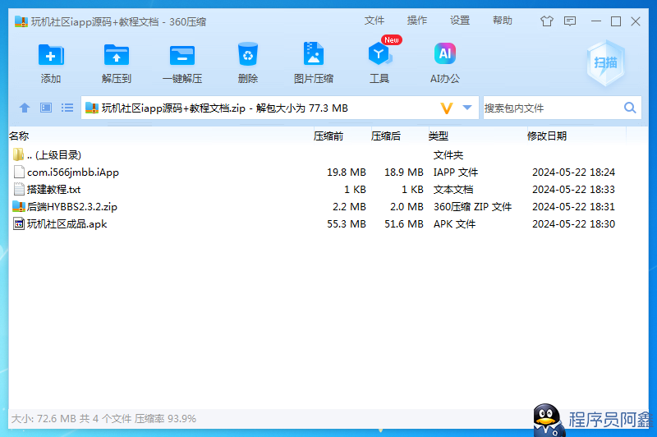This screenshot has width=657, height=437.
Task: Go up one level with the up arrow
Action: coord(25,108)
